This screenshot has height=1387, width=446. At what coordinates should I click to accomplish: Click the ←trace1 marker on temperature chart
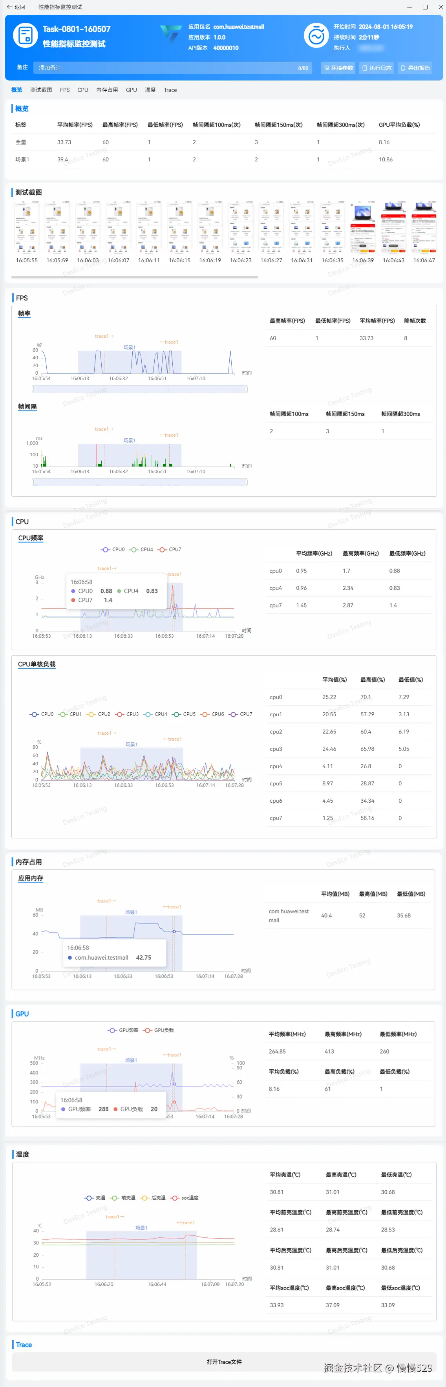pyautogui.click(x=186, y=1223)
